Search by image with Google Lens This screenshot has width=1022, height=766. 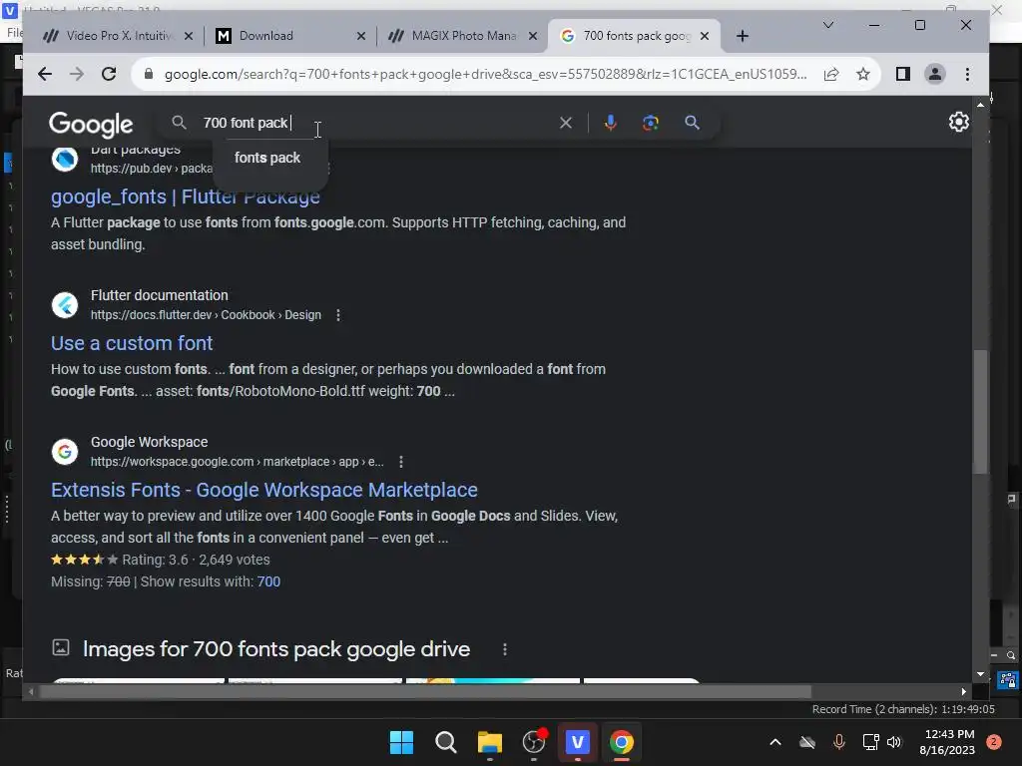(651, 123)
